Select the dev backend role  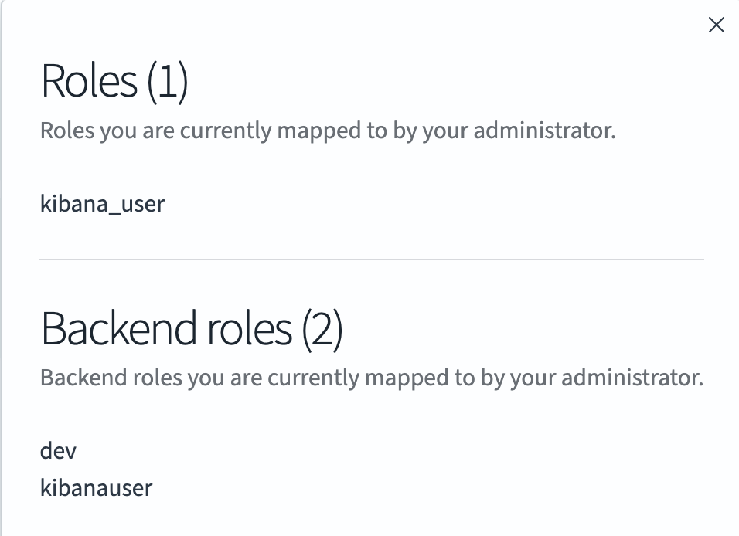(58, 451)
